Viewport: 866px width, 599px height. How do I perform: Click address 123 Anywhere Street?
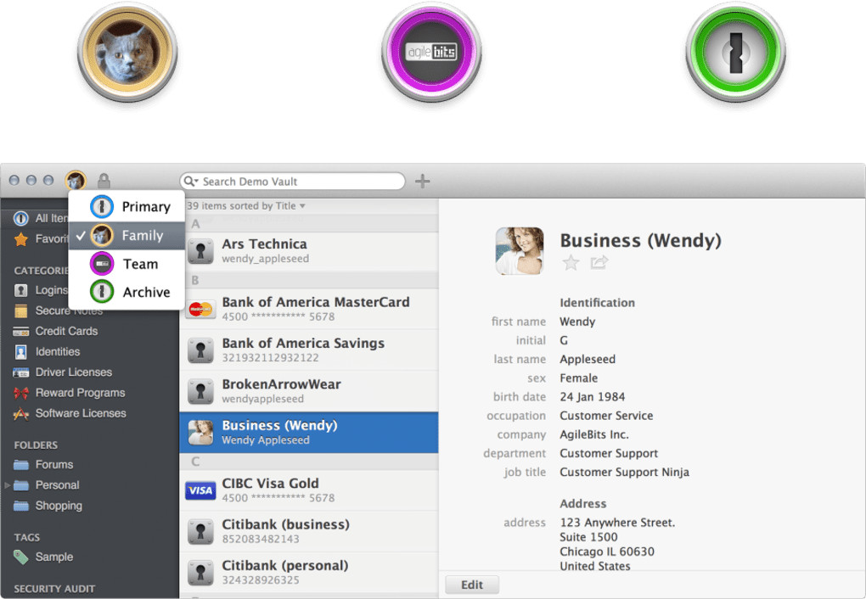point(617,523)
